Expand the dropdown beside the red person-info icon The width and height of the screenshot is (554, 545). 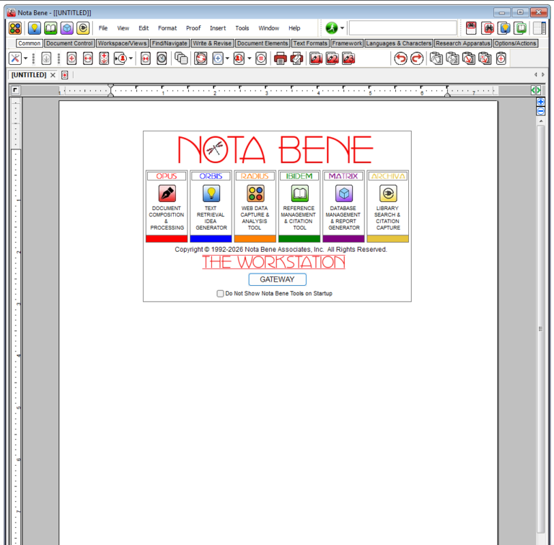click(249, 58)
